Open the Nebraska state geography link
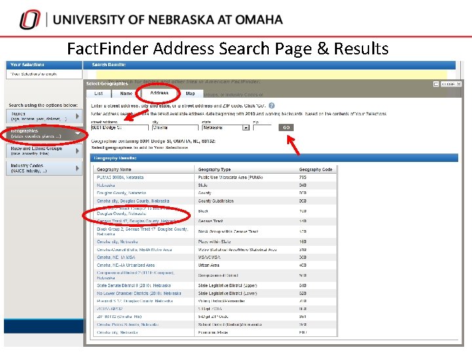The image size is (472, 354). 106,185
